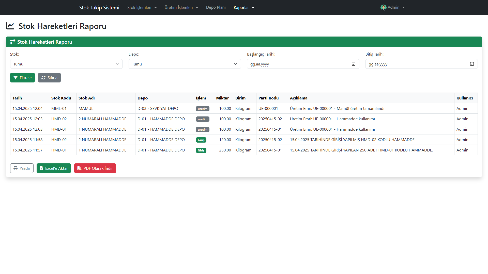
Task: Open calendar picker for Başlangıç Tarihi
Action: coord(354,64)
